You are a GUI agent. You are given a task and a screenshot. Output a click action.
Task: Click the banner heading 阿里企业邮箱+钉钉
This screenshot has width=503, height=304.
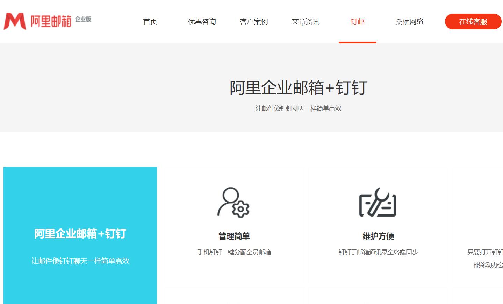tap(298, 87)
